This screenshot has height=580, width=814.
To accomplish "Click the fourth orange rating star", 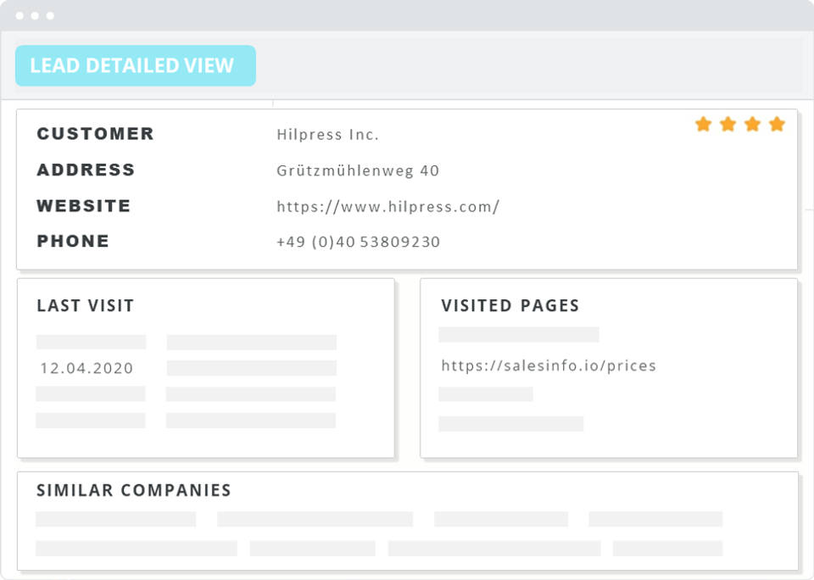I will point(777,125).
